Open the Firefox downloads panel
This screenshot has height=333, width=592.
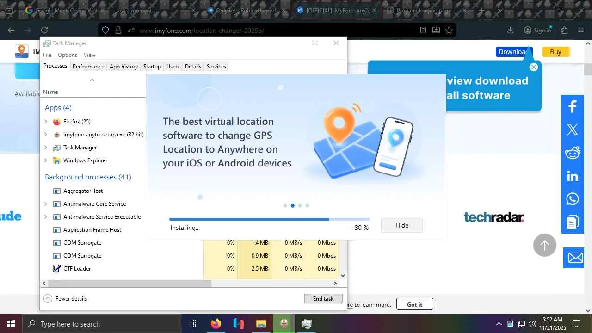point(511,30)
